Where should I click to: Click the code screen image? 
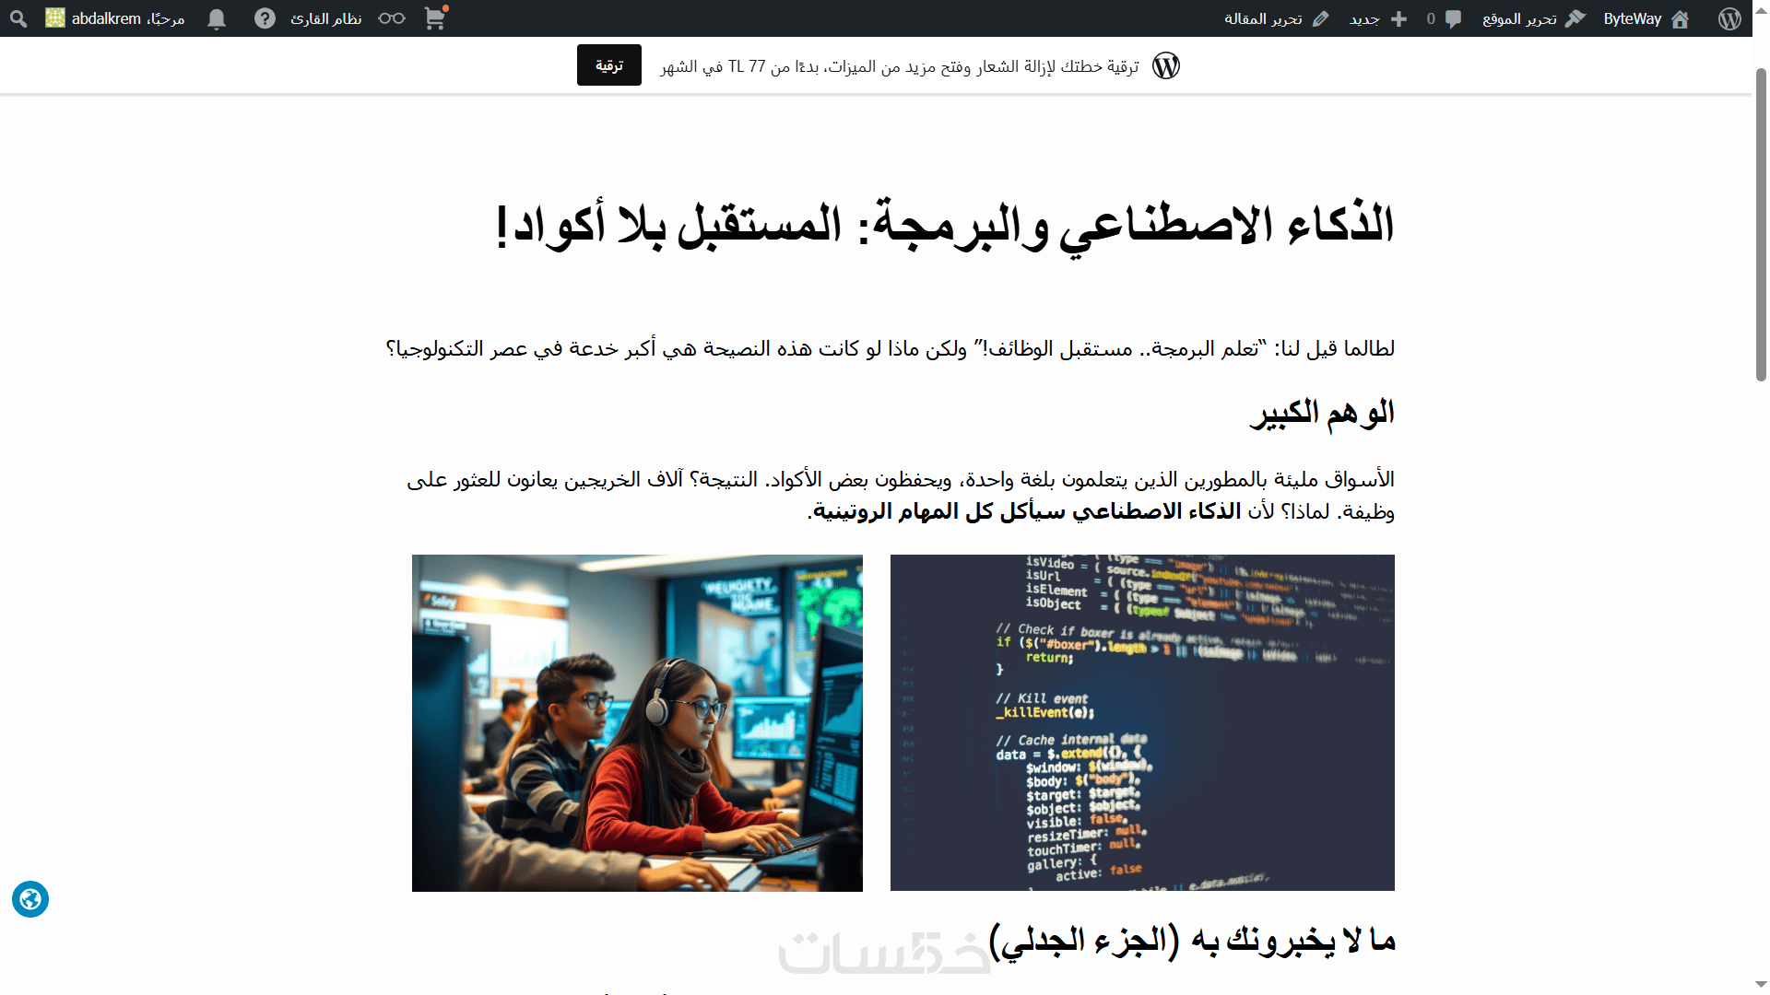pyautogui.click(x=1141, y=722)
